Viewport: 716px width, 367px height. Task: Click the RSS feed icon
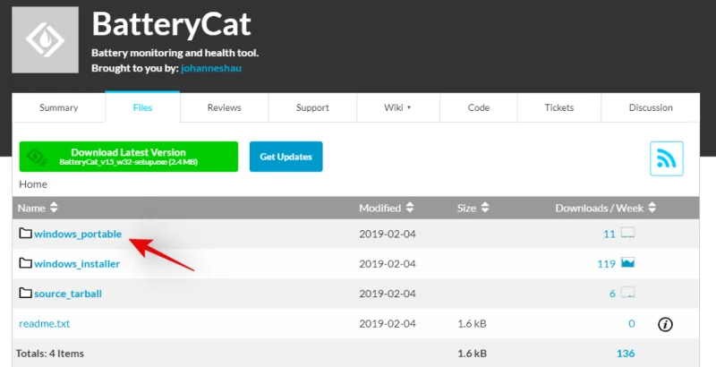point(666,158)
